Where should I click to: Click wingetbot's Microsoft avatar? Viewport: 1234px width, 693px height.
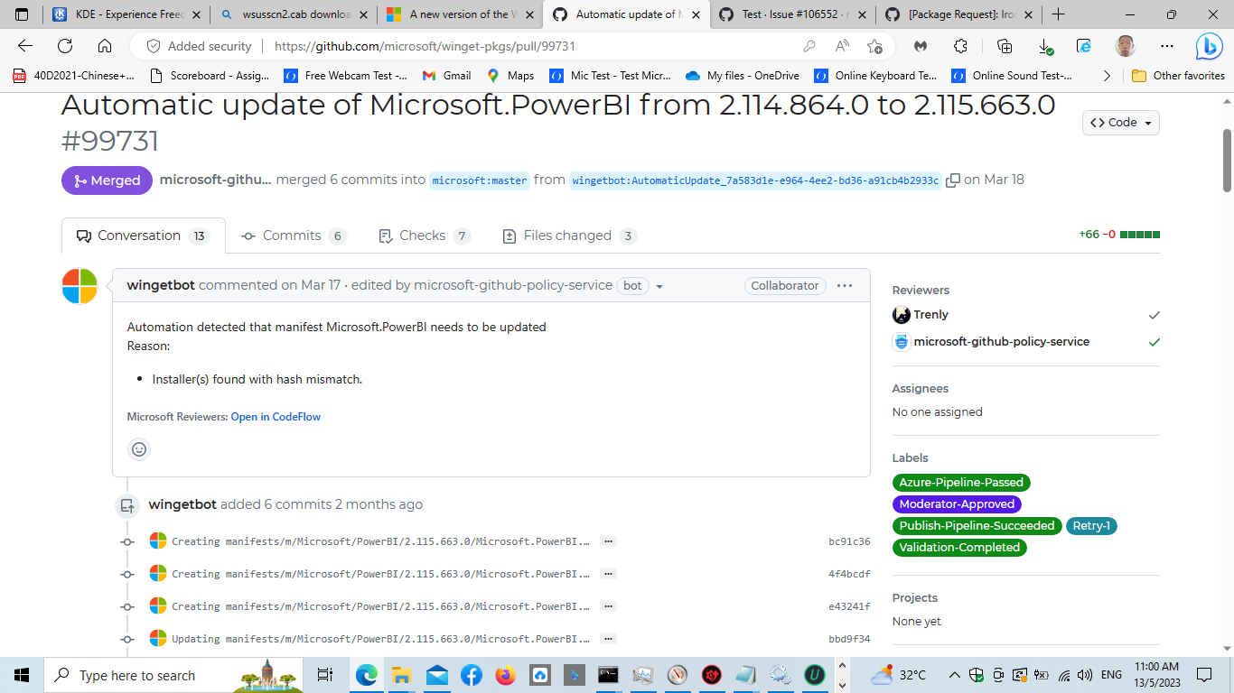click(79, 285)
